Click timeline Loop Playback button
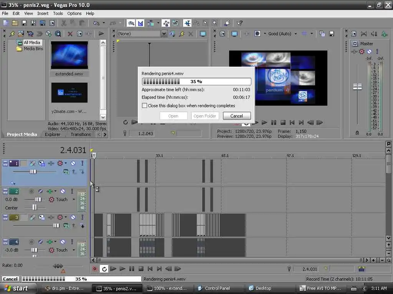Screen dimensions: 393x294 (104, 269)
